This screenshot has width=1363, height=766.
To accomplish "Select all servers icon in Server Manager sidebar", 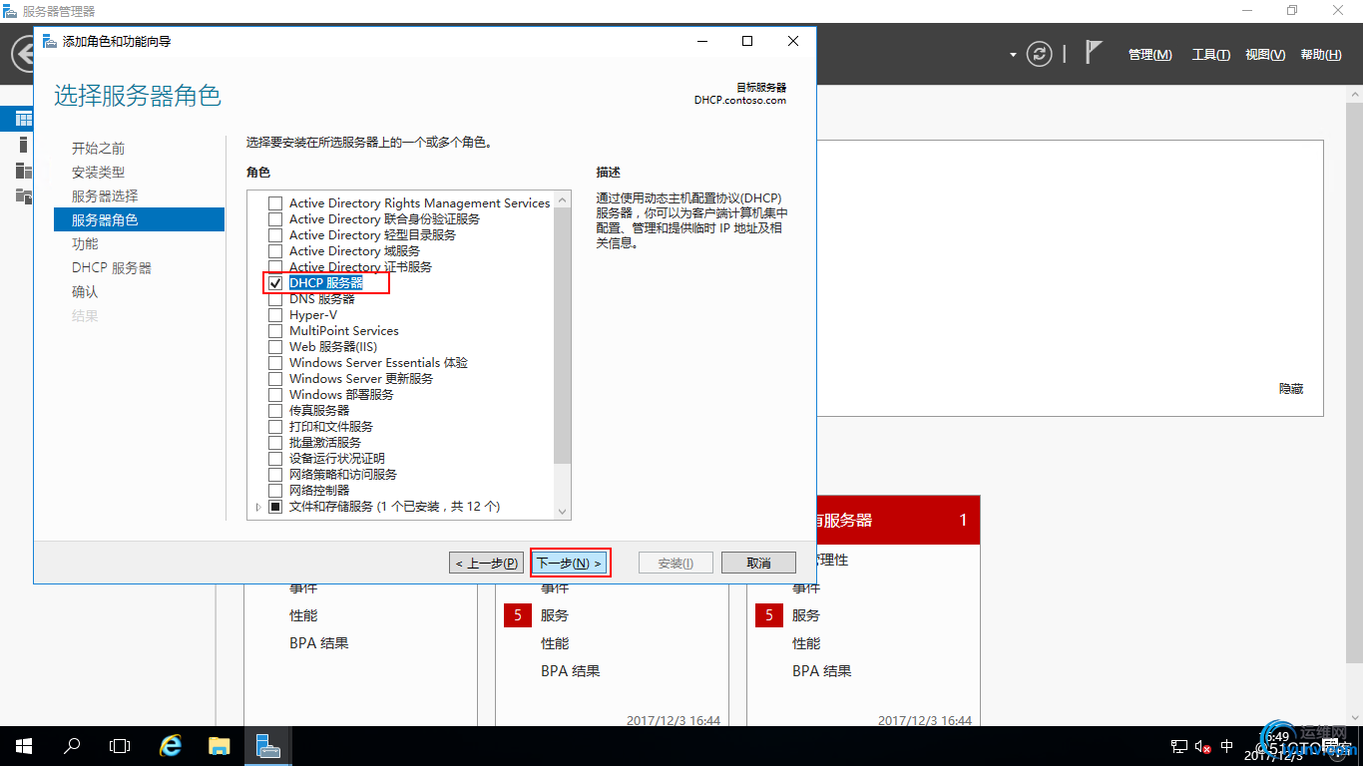I will tap(23, 170).
